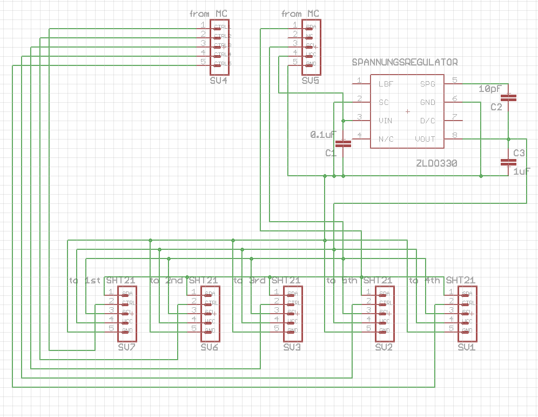Select the SPG pin on the regulator
The height and width of the screenshot is (417, 538).
(428, 84)
